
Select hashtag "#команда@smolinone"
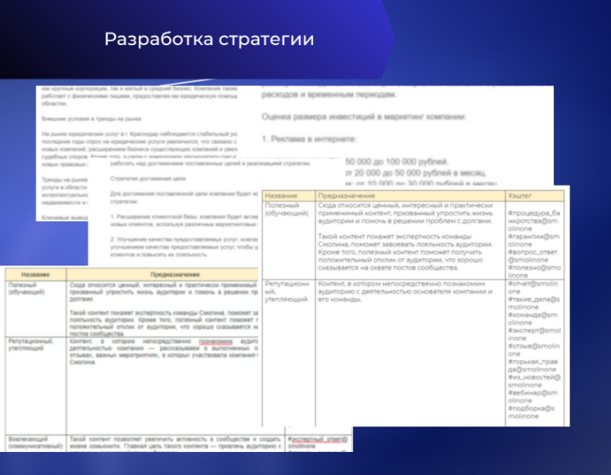click(x=533, y=318)
